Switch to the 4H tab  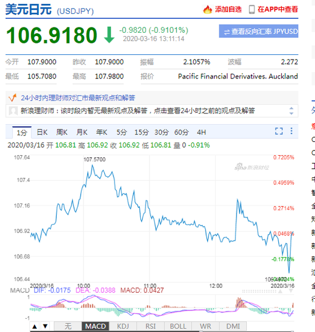click(201, 132)
